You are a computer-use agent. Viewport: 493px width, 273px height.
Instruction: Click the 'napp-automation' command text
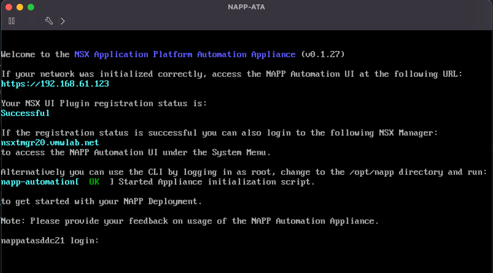tap(38, 182)
